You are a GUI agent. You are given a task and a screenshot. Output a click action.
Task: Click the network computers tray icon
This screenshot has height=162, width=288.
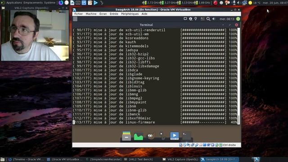point(244,3)
